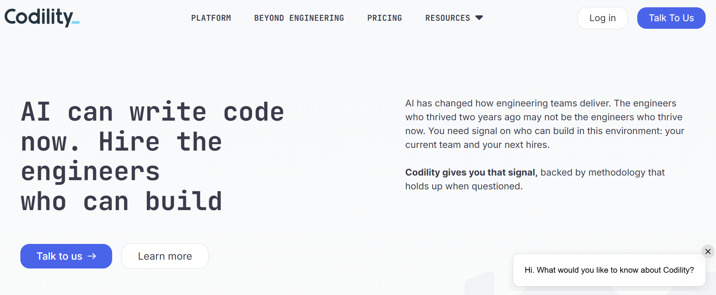This screenshot has height=295, width=716.
Task: Expand the RESOURCES caret arrow
Action: pos(479,18)
